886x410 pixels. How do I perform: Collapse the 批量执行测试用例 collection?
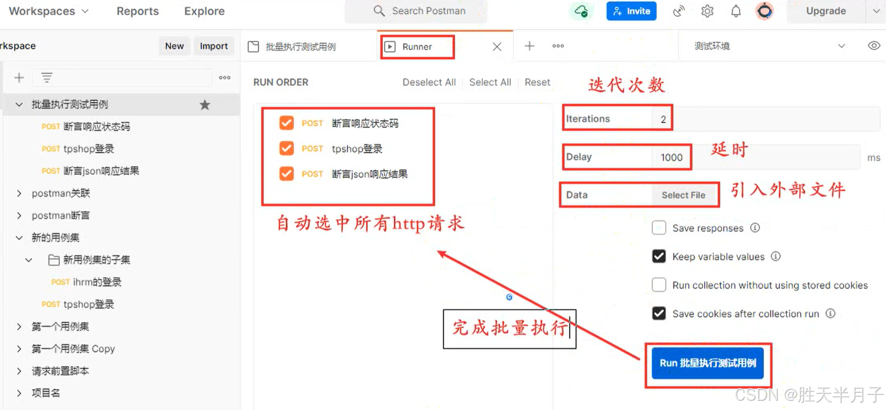(x=19, y=105)
